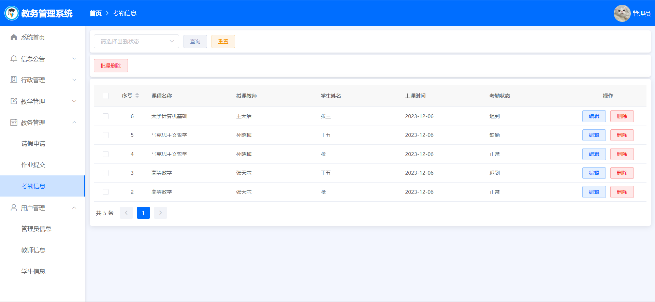Check the row checkbox for 序号 2
Viewport: 655px width, 302px height.
coord(105,192)
